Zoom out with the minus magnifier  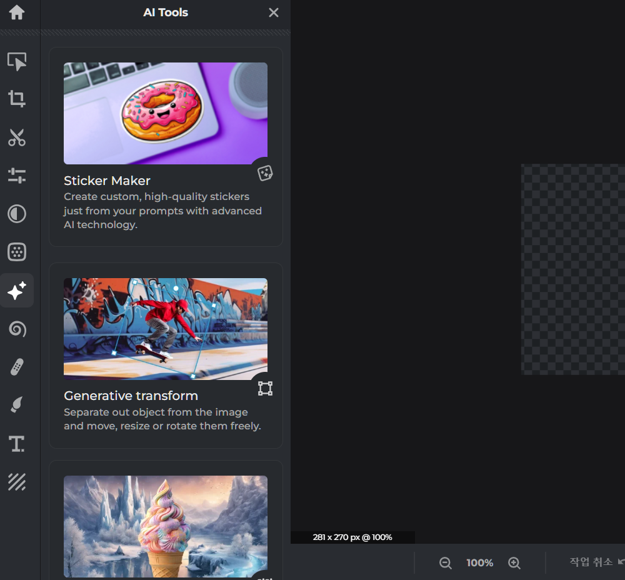(445, 563)
